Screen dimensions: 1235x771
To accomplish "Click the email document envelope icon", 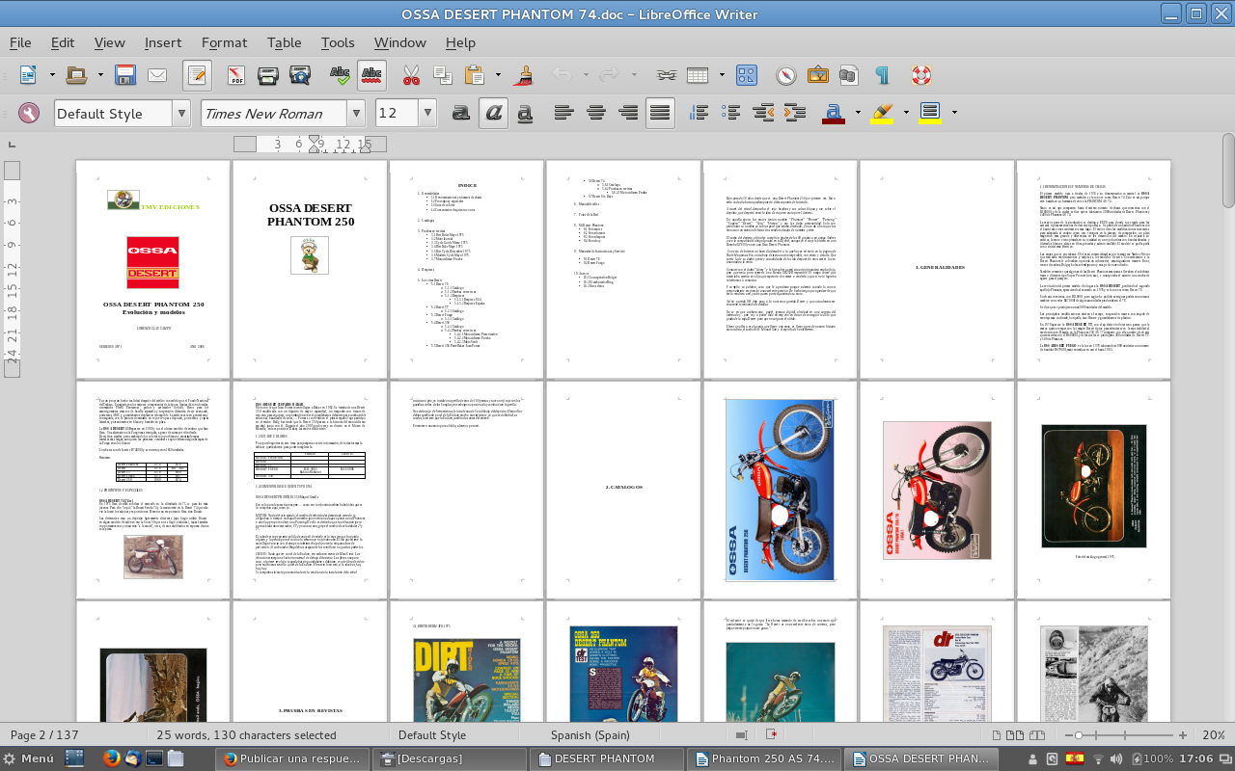I will 156,75.
